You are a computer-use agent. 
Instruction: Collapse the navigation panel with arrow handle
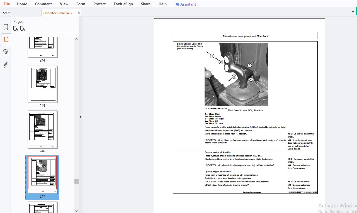point(81,117)
